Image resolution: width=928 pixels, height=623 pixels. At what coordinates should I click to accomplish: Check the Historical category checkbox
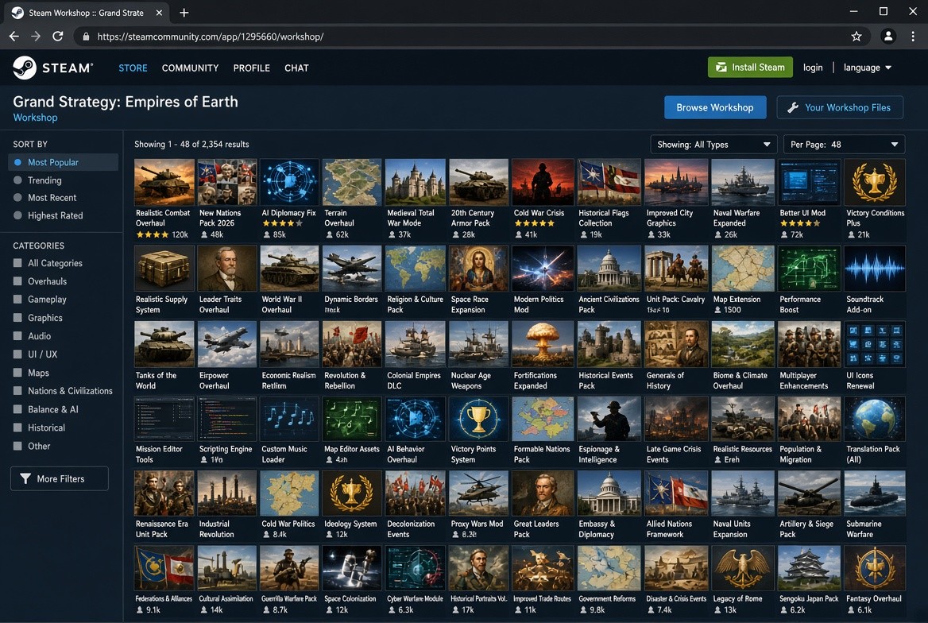(x=17, y=428)
